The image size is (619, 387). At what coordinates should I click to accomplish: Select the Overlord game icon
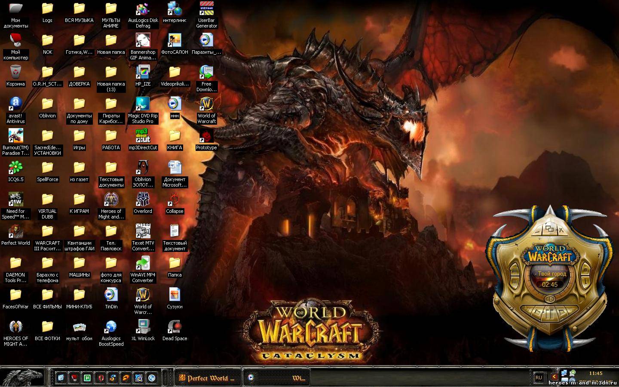143,200
